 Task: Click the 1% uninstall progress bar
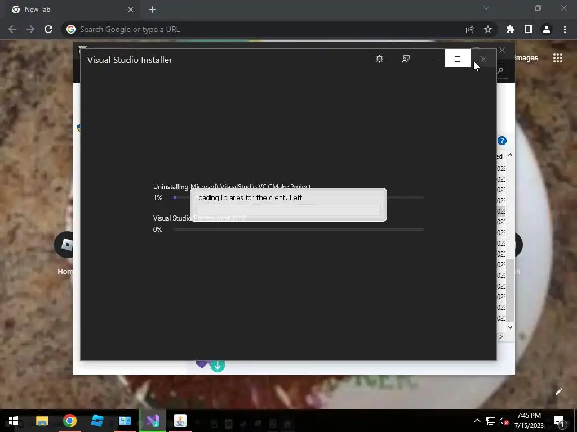pyautogui.click(x=299, y=197)
